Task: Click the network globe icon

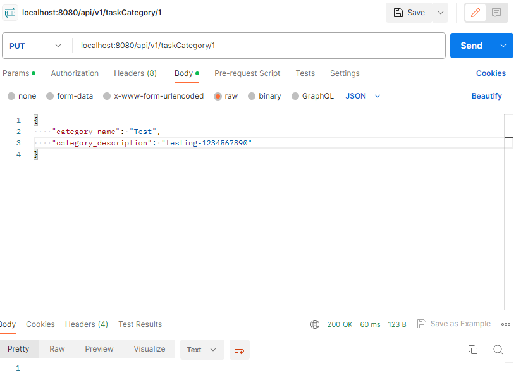Action: click(315, 324)
